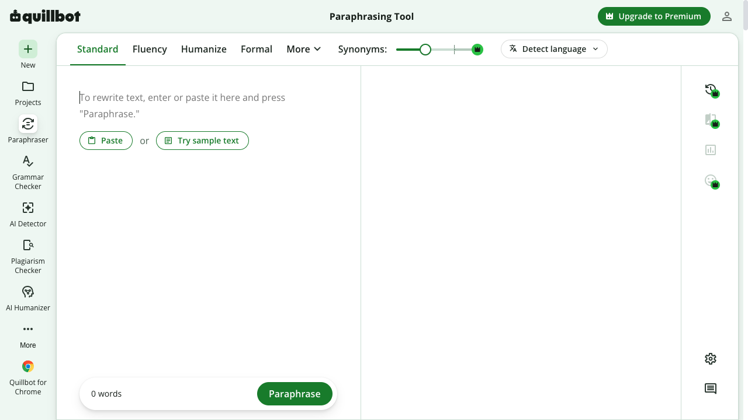The image size is (748, 420).
Task: Open the AI Humanizer tool
Action: [x=28, y=299]
